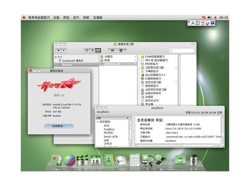Select RedStar in the sidebar

pos(76,65)
